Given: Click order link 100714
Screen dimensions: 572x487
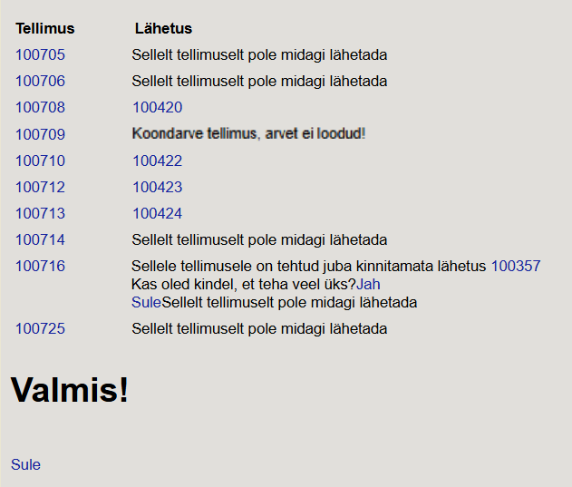Looking at the screenshot, I should 40,240.
